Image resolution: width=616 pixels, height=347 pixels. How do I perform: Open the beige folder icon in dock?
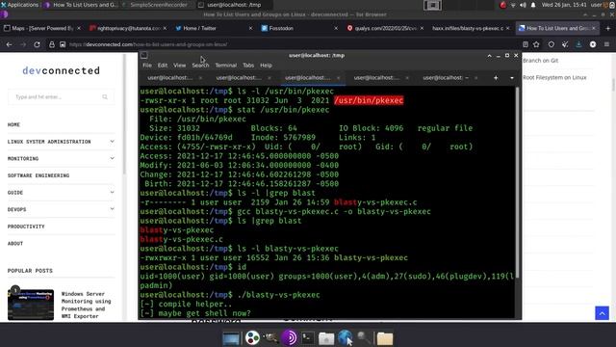click(385, 338)
